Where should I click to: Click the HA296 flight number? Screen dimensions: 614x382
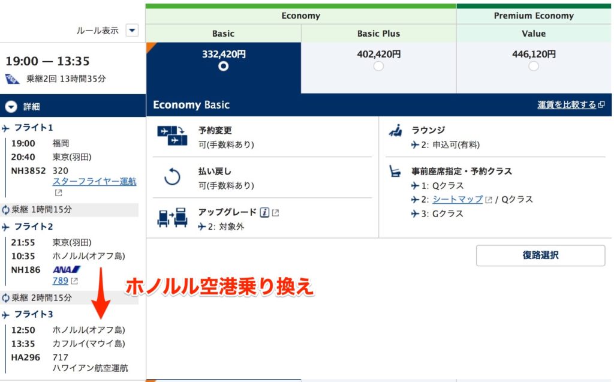(25, 357)
